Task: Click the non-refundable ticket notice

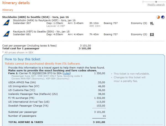Action: [132, 74]
